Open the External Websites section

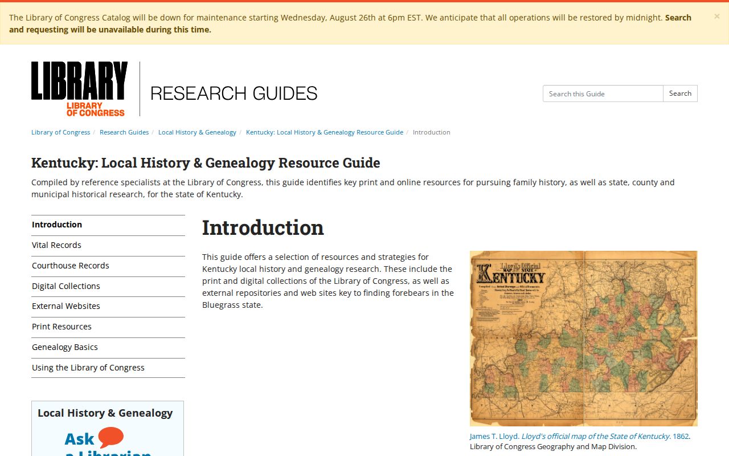(108, 306)
